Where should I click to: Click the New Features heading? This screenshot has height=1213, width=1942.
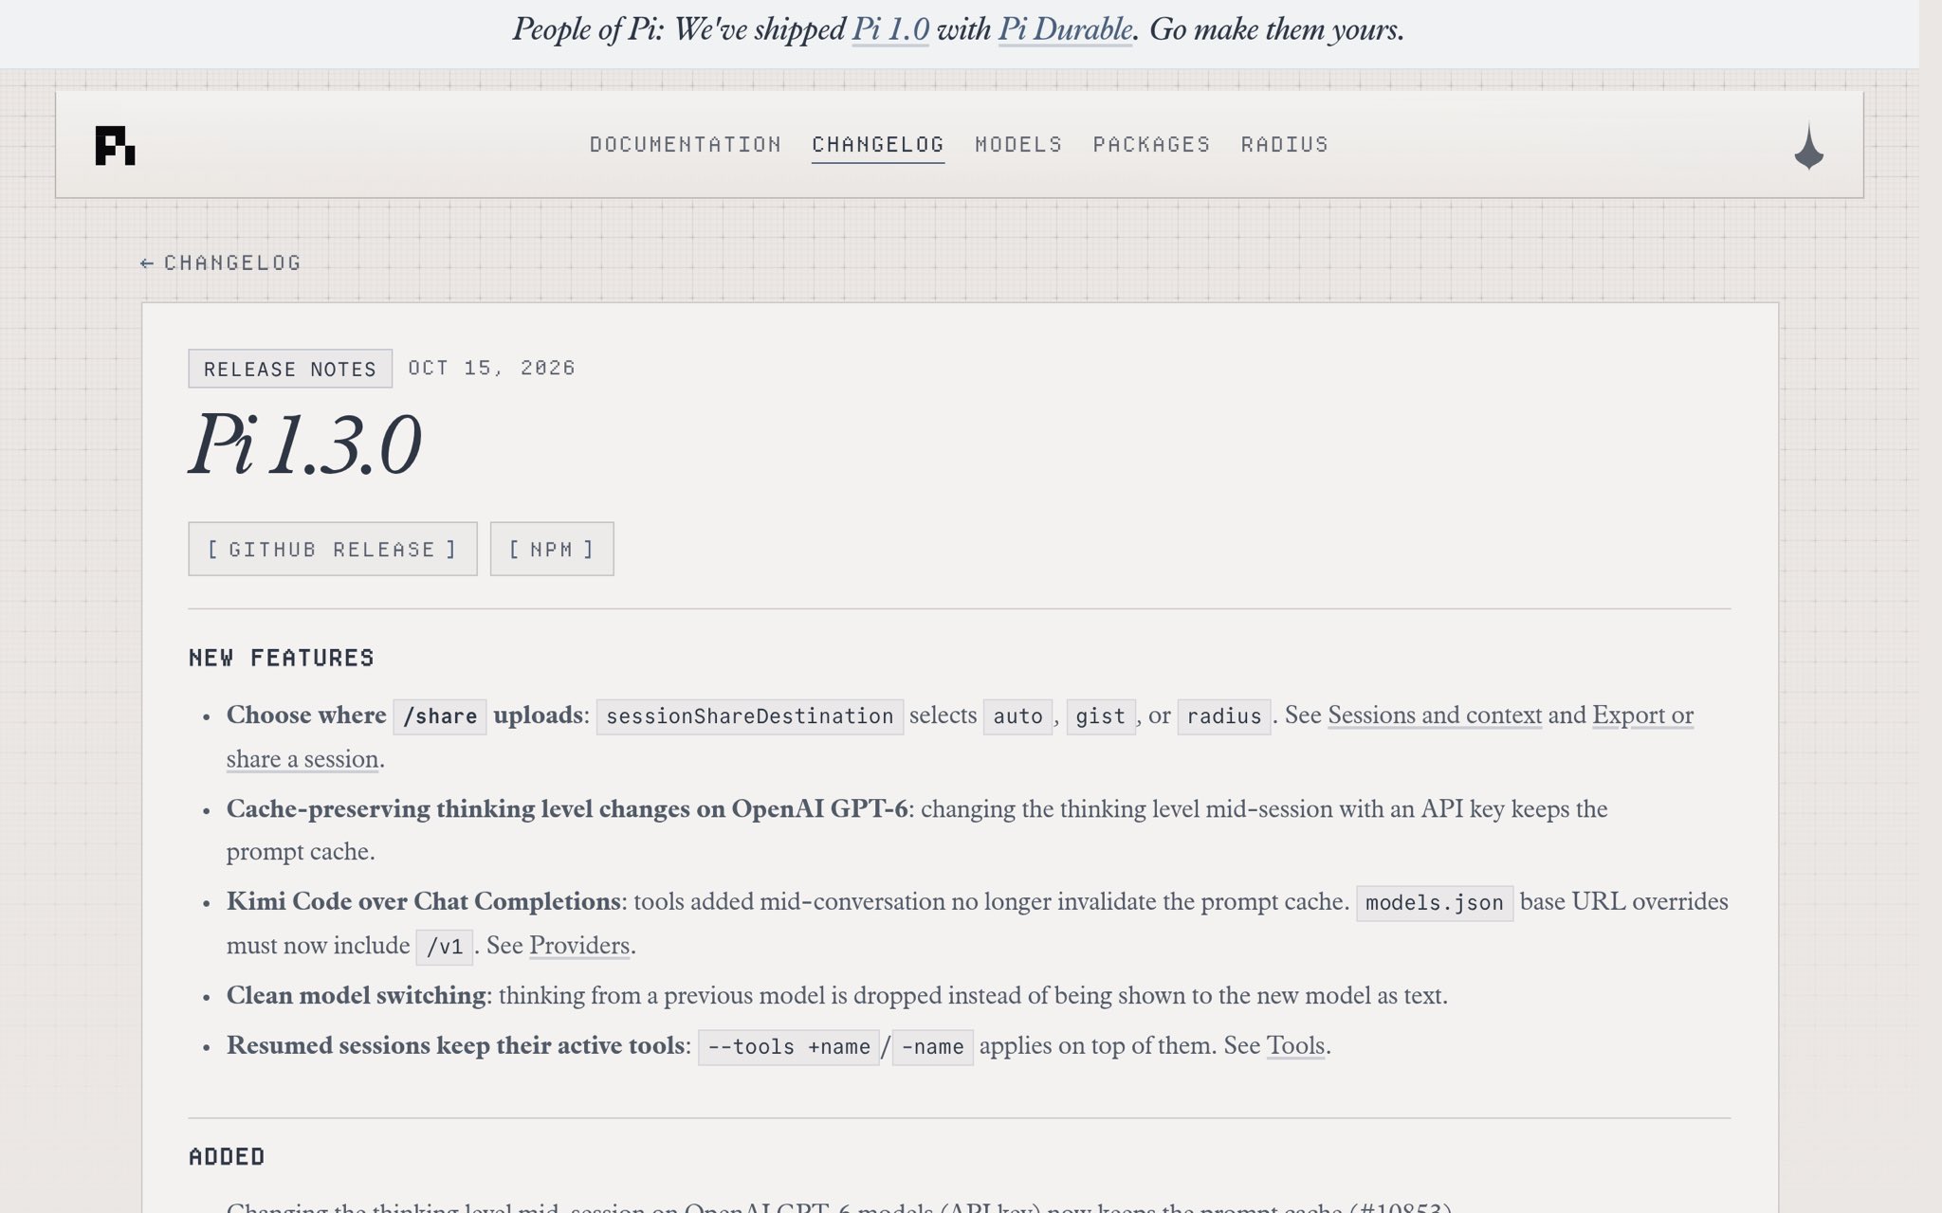tap(282, 658)
